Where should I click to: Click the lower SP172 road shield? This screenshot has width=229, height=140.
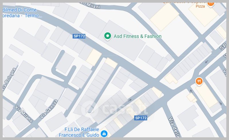[x=141, y=118]
